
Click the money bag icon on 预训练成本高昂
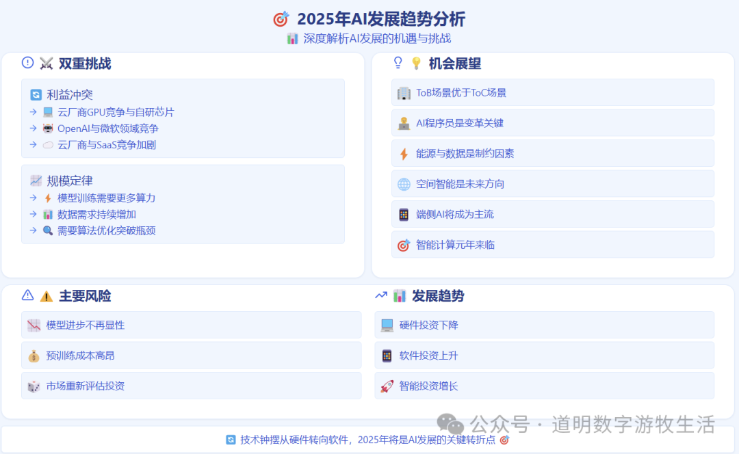[34, 355]
